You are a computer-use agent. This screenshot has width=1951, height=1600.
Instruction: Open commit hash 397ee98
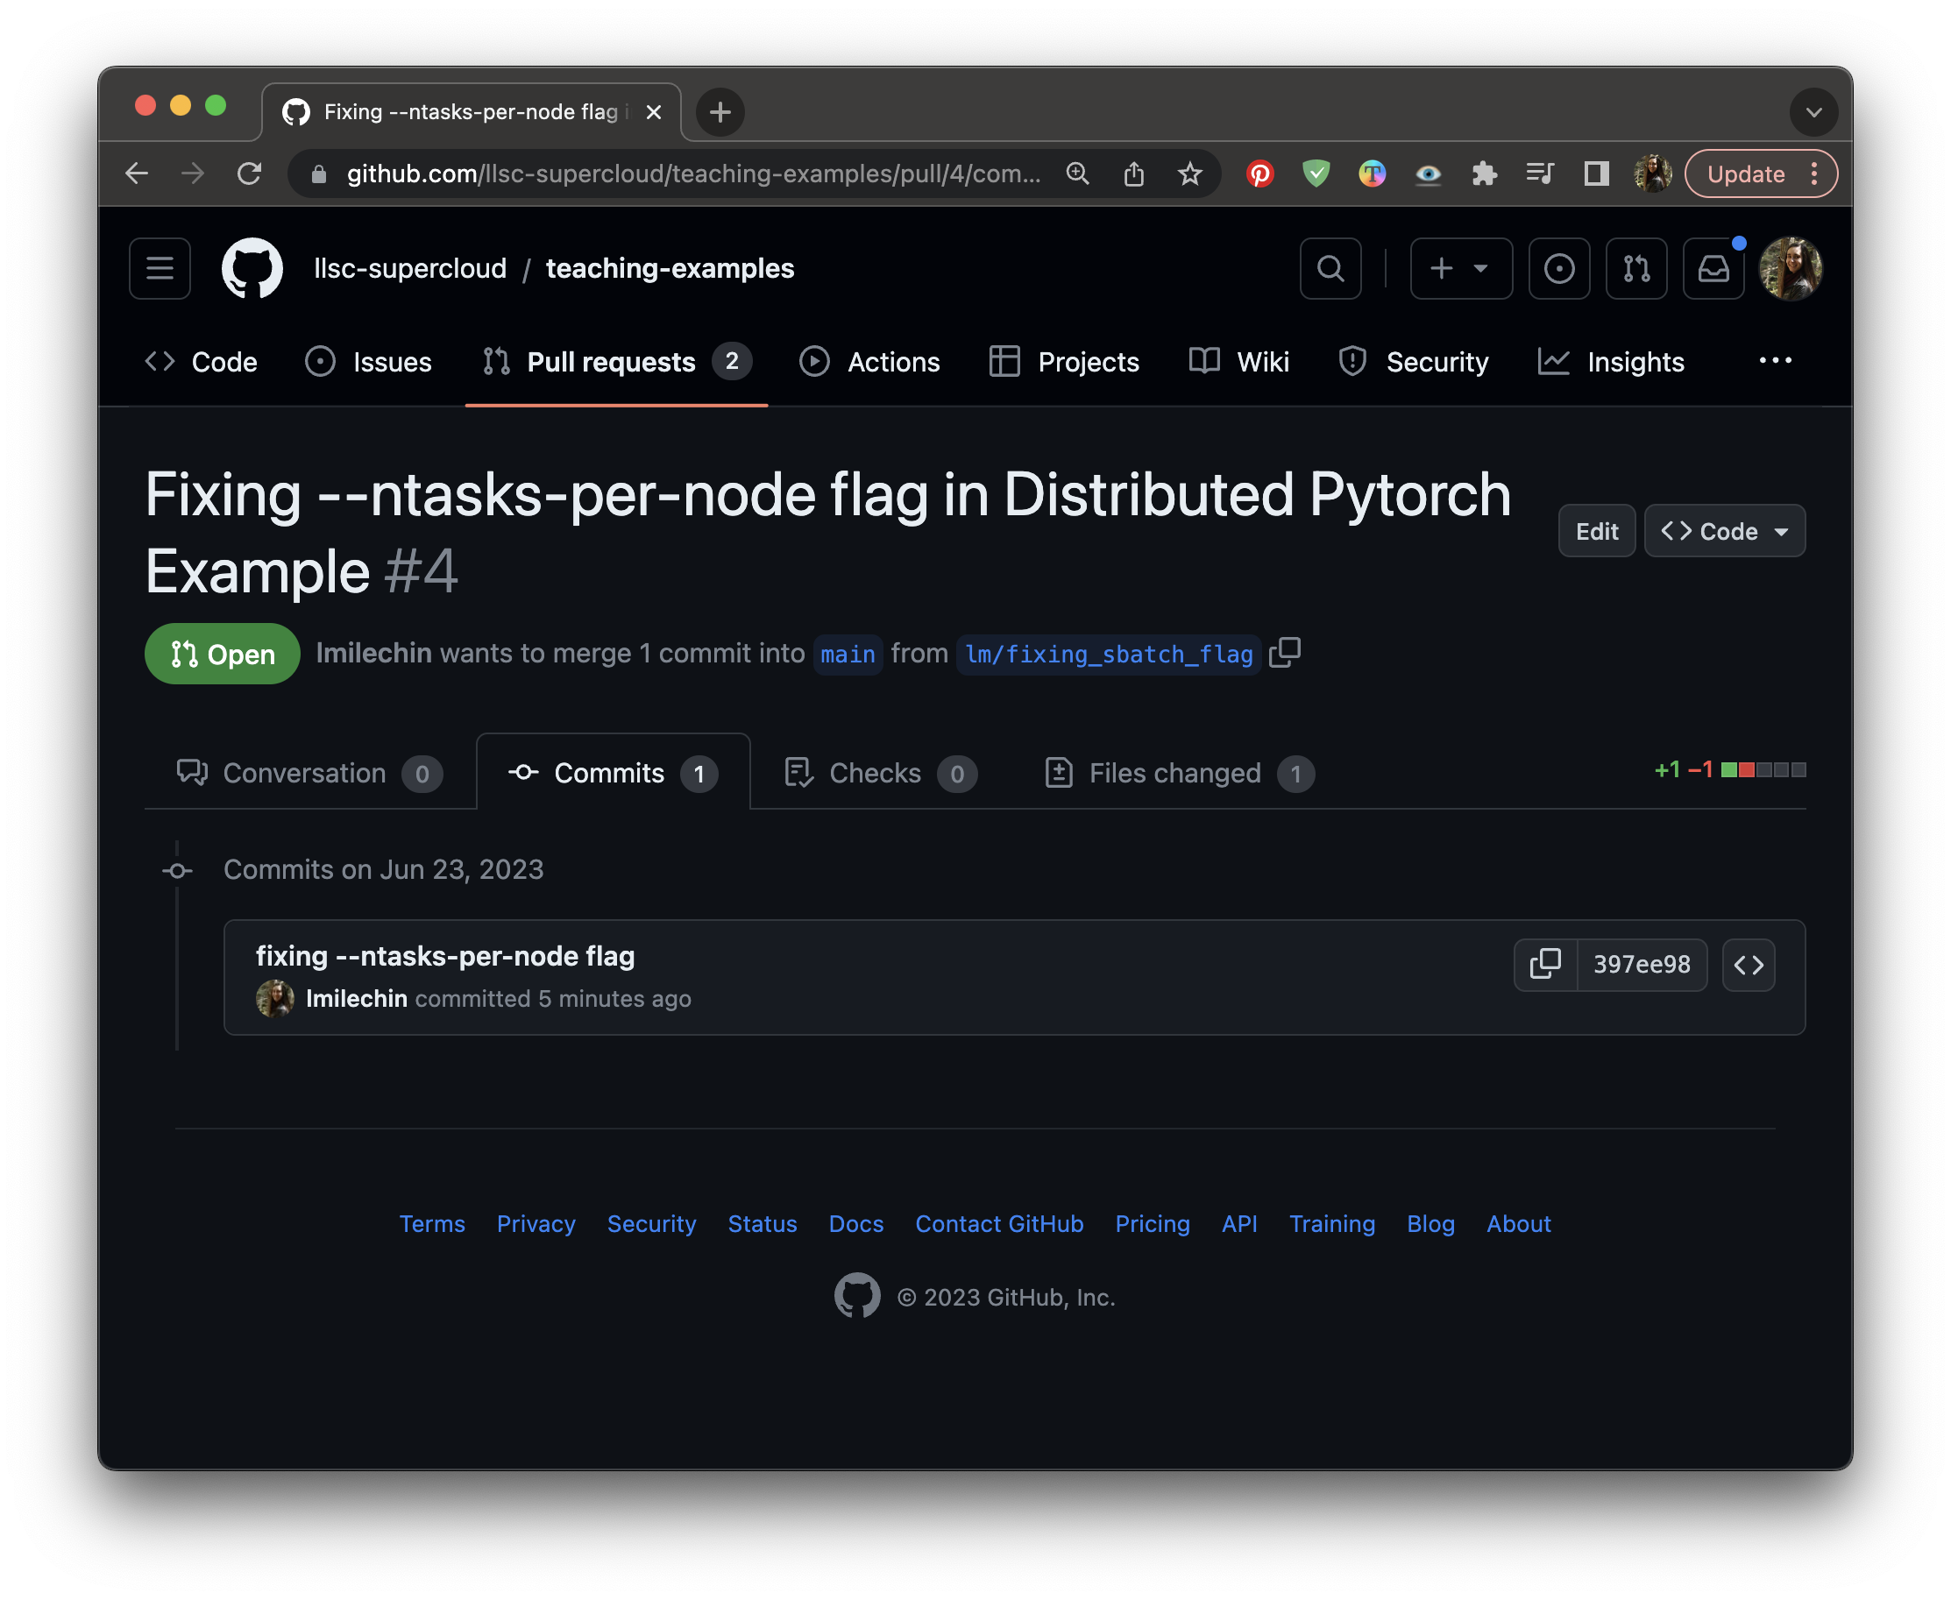1642,964
